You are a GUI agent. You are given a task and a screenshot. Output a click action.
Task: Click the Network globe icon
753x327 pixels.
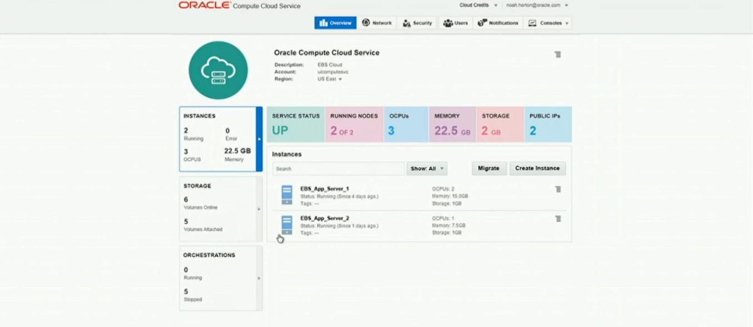point(366,23)
